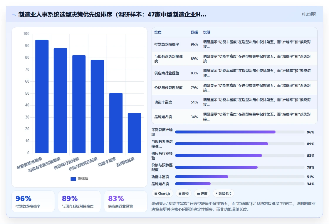The image size is (329, 224).
Task: Open the 89% 与现有系统对接难度 stat card
Action: pos(80,201)
